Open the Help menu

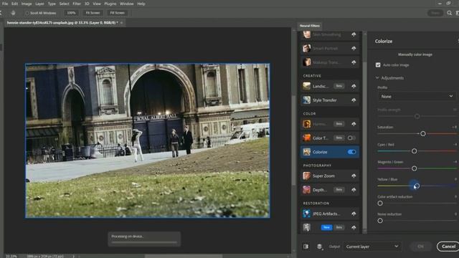[141, 4]
